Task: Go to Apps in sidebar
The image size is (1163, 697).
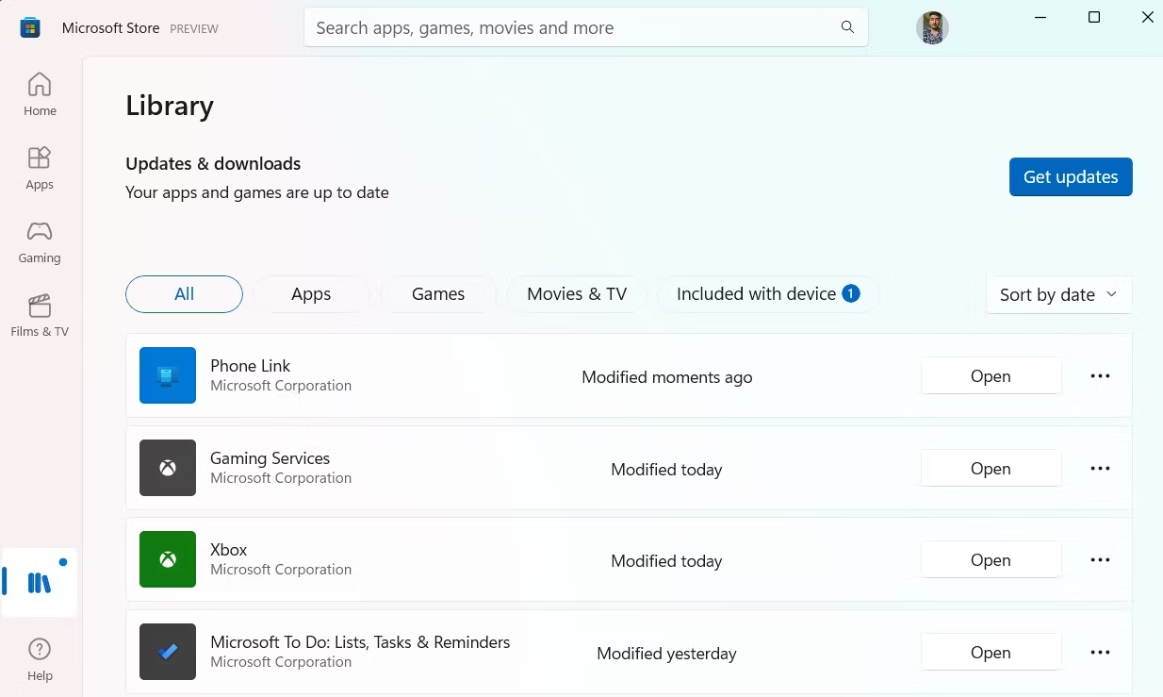Action: click(x=40, y=168)
